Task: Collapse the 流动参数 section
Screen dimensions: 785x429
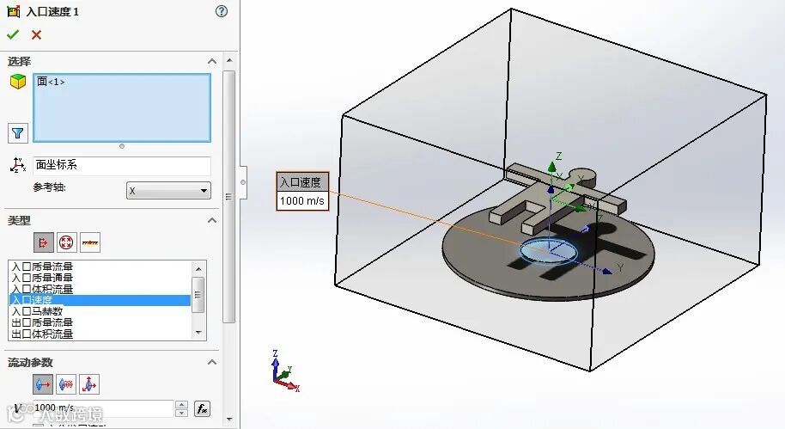Action: point(212,362)
